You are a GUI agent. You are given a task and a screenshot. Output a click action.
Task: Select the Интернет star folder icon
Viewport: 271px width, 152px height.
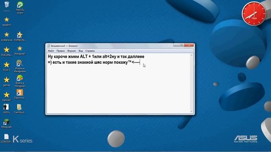click(x=20, y=49)
